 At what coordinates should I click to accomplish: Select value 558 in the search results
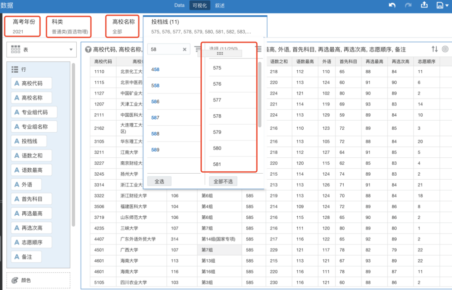(174, 86)
